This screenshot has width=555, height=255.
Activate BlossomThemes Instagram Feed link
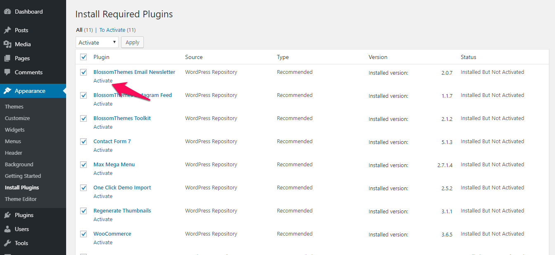(103, 104)
